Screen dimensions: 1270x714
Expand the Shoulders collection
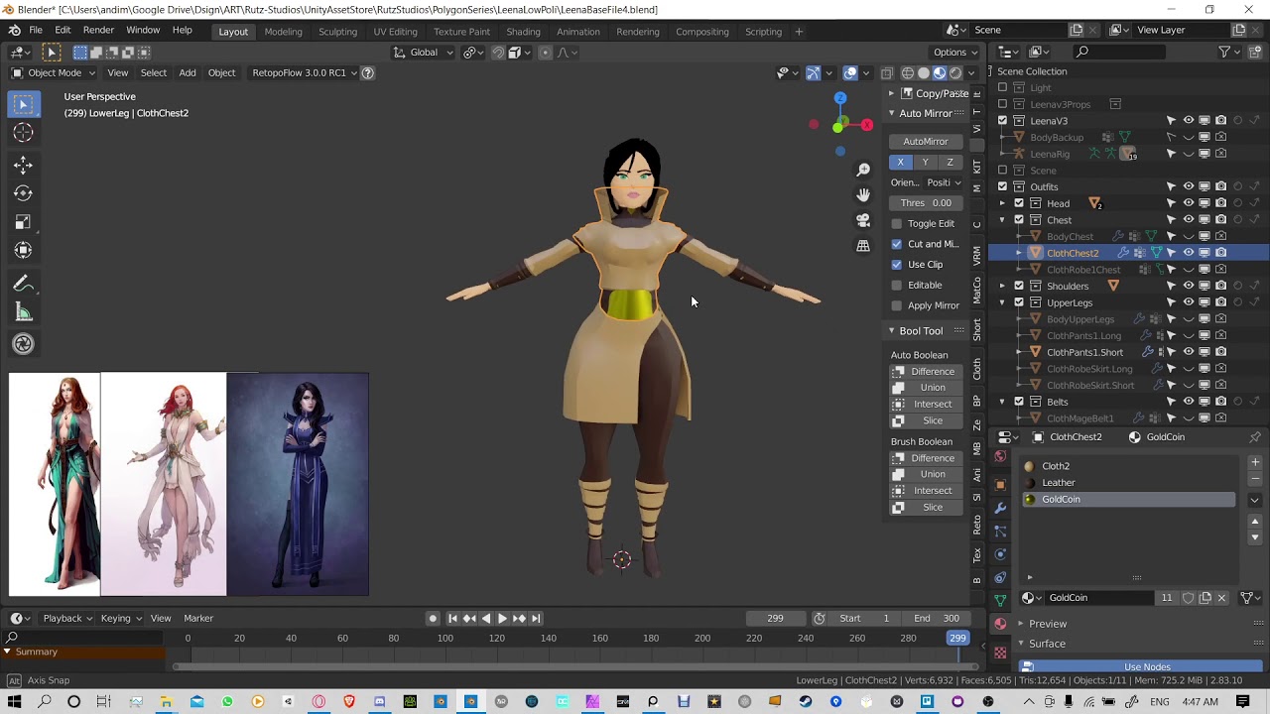1002,286
